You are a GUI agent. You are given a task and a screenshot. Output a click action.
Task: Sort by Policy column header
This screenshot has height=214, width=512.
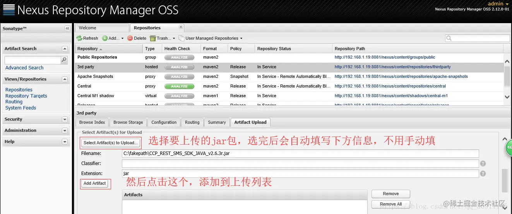pos(241,49)
